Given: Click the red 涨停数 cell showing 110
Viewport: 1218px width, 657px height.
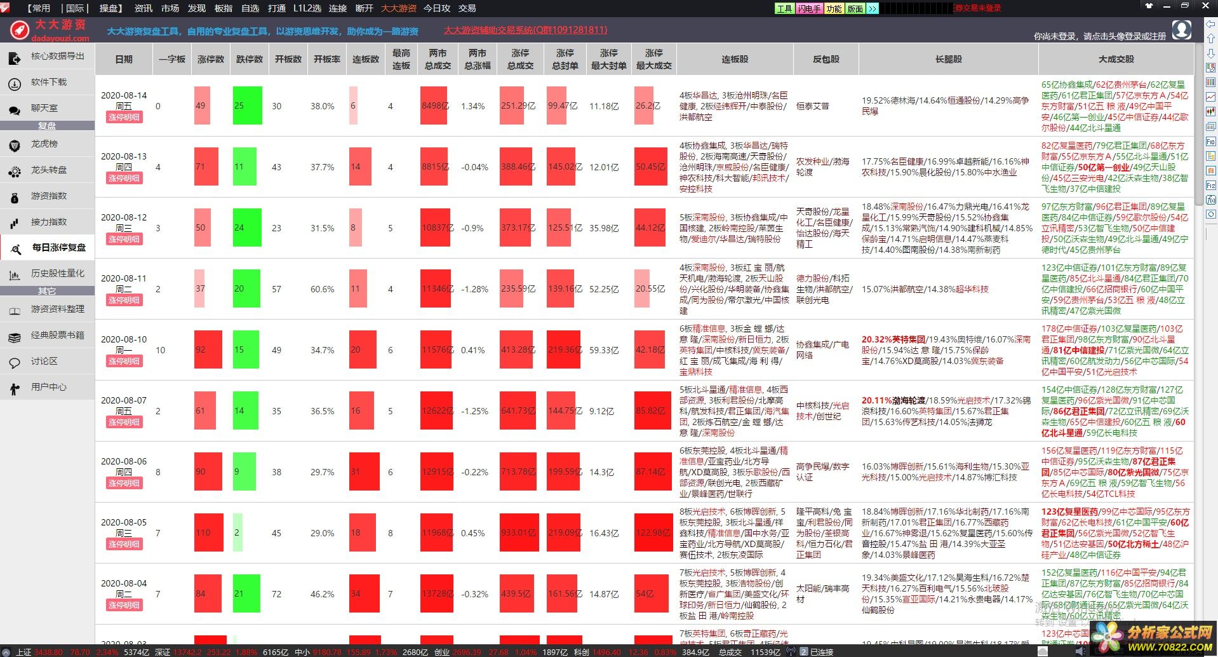Looking at the screenshot, I should coord(209,532).
